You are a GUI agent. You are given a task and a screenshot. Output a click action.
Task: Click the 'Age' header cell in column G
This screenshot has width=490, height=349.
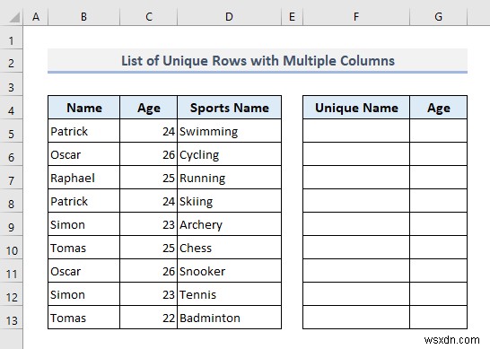coord(439,108)
